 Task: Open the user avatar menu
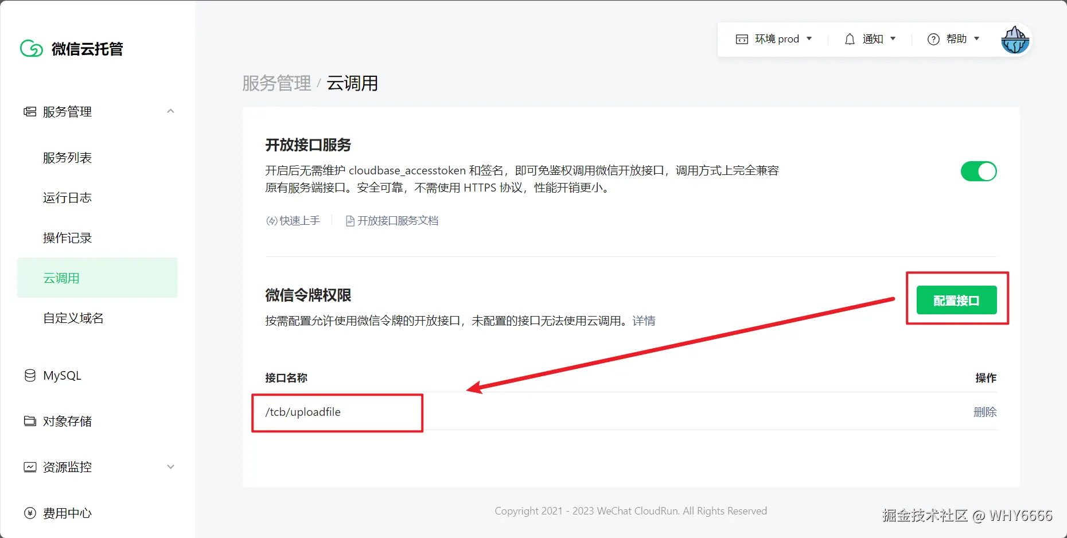click(1015, 40)
